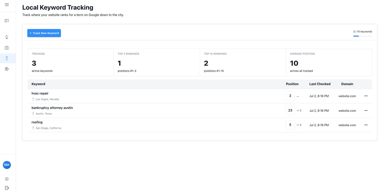Select the bankruptcy attorney austin keyword
The height and width of the screenshot is (192, 380).
point(52,108)
